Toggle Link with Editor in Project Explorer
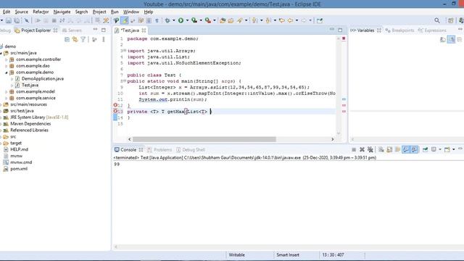 point(75,39)
